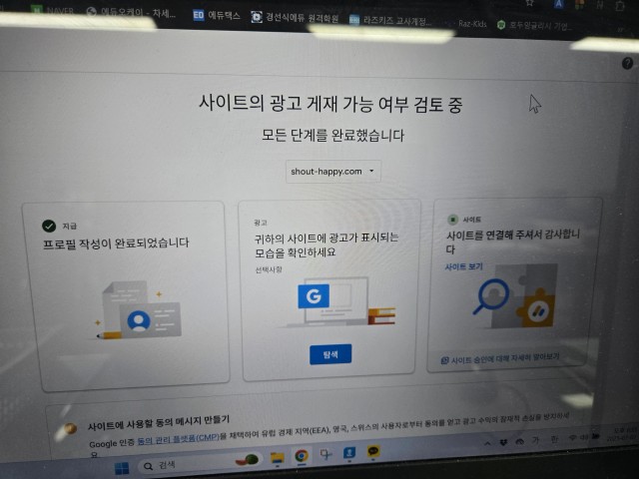
Task: Click the Windows Start button
Action: click(x=123, y=467)
